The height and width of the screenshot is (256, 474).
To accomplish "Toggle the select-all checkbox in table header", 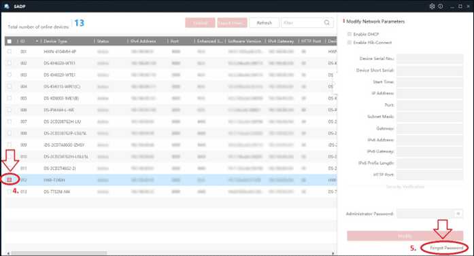I will coord(10,41).
